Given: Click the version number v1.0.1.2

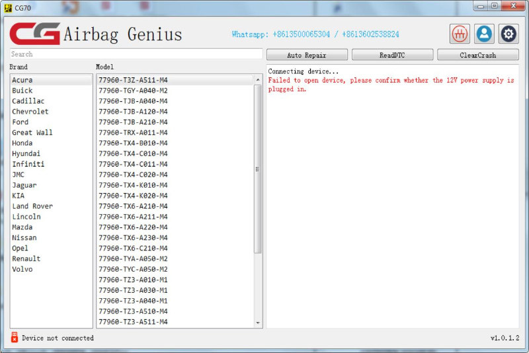Looking at the screenshot, I should (x=505, y=338).
